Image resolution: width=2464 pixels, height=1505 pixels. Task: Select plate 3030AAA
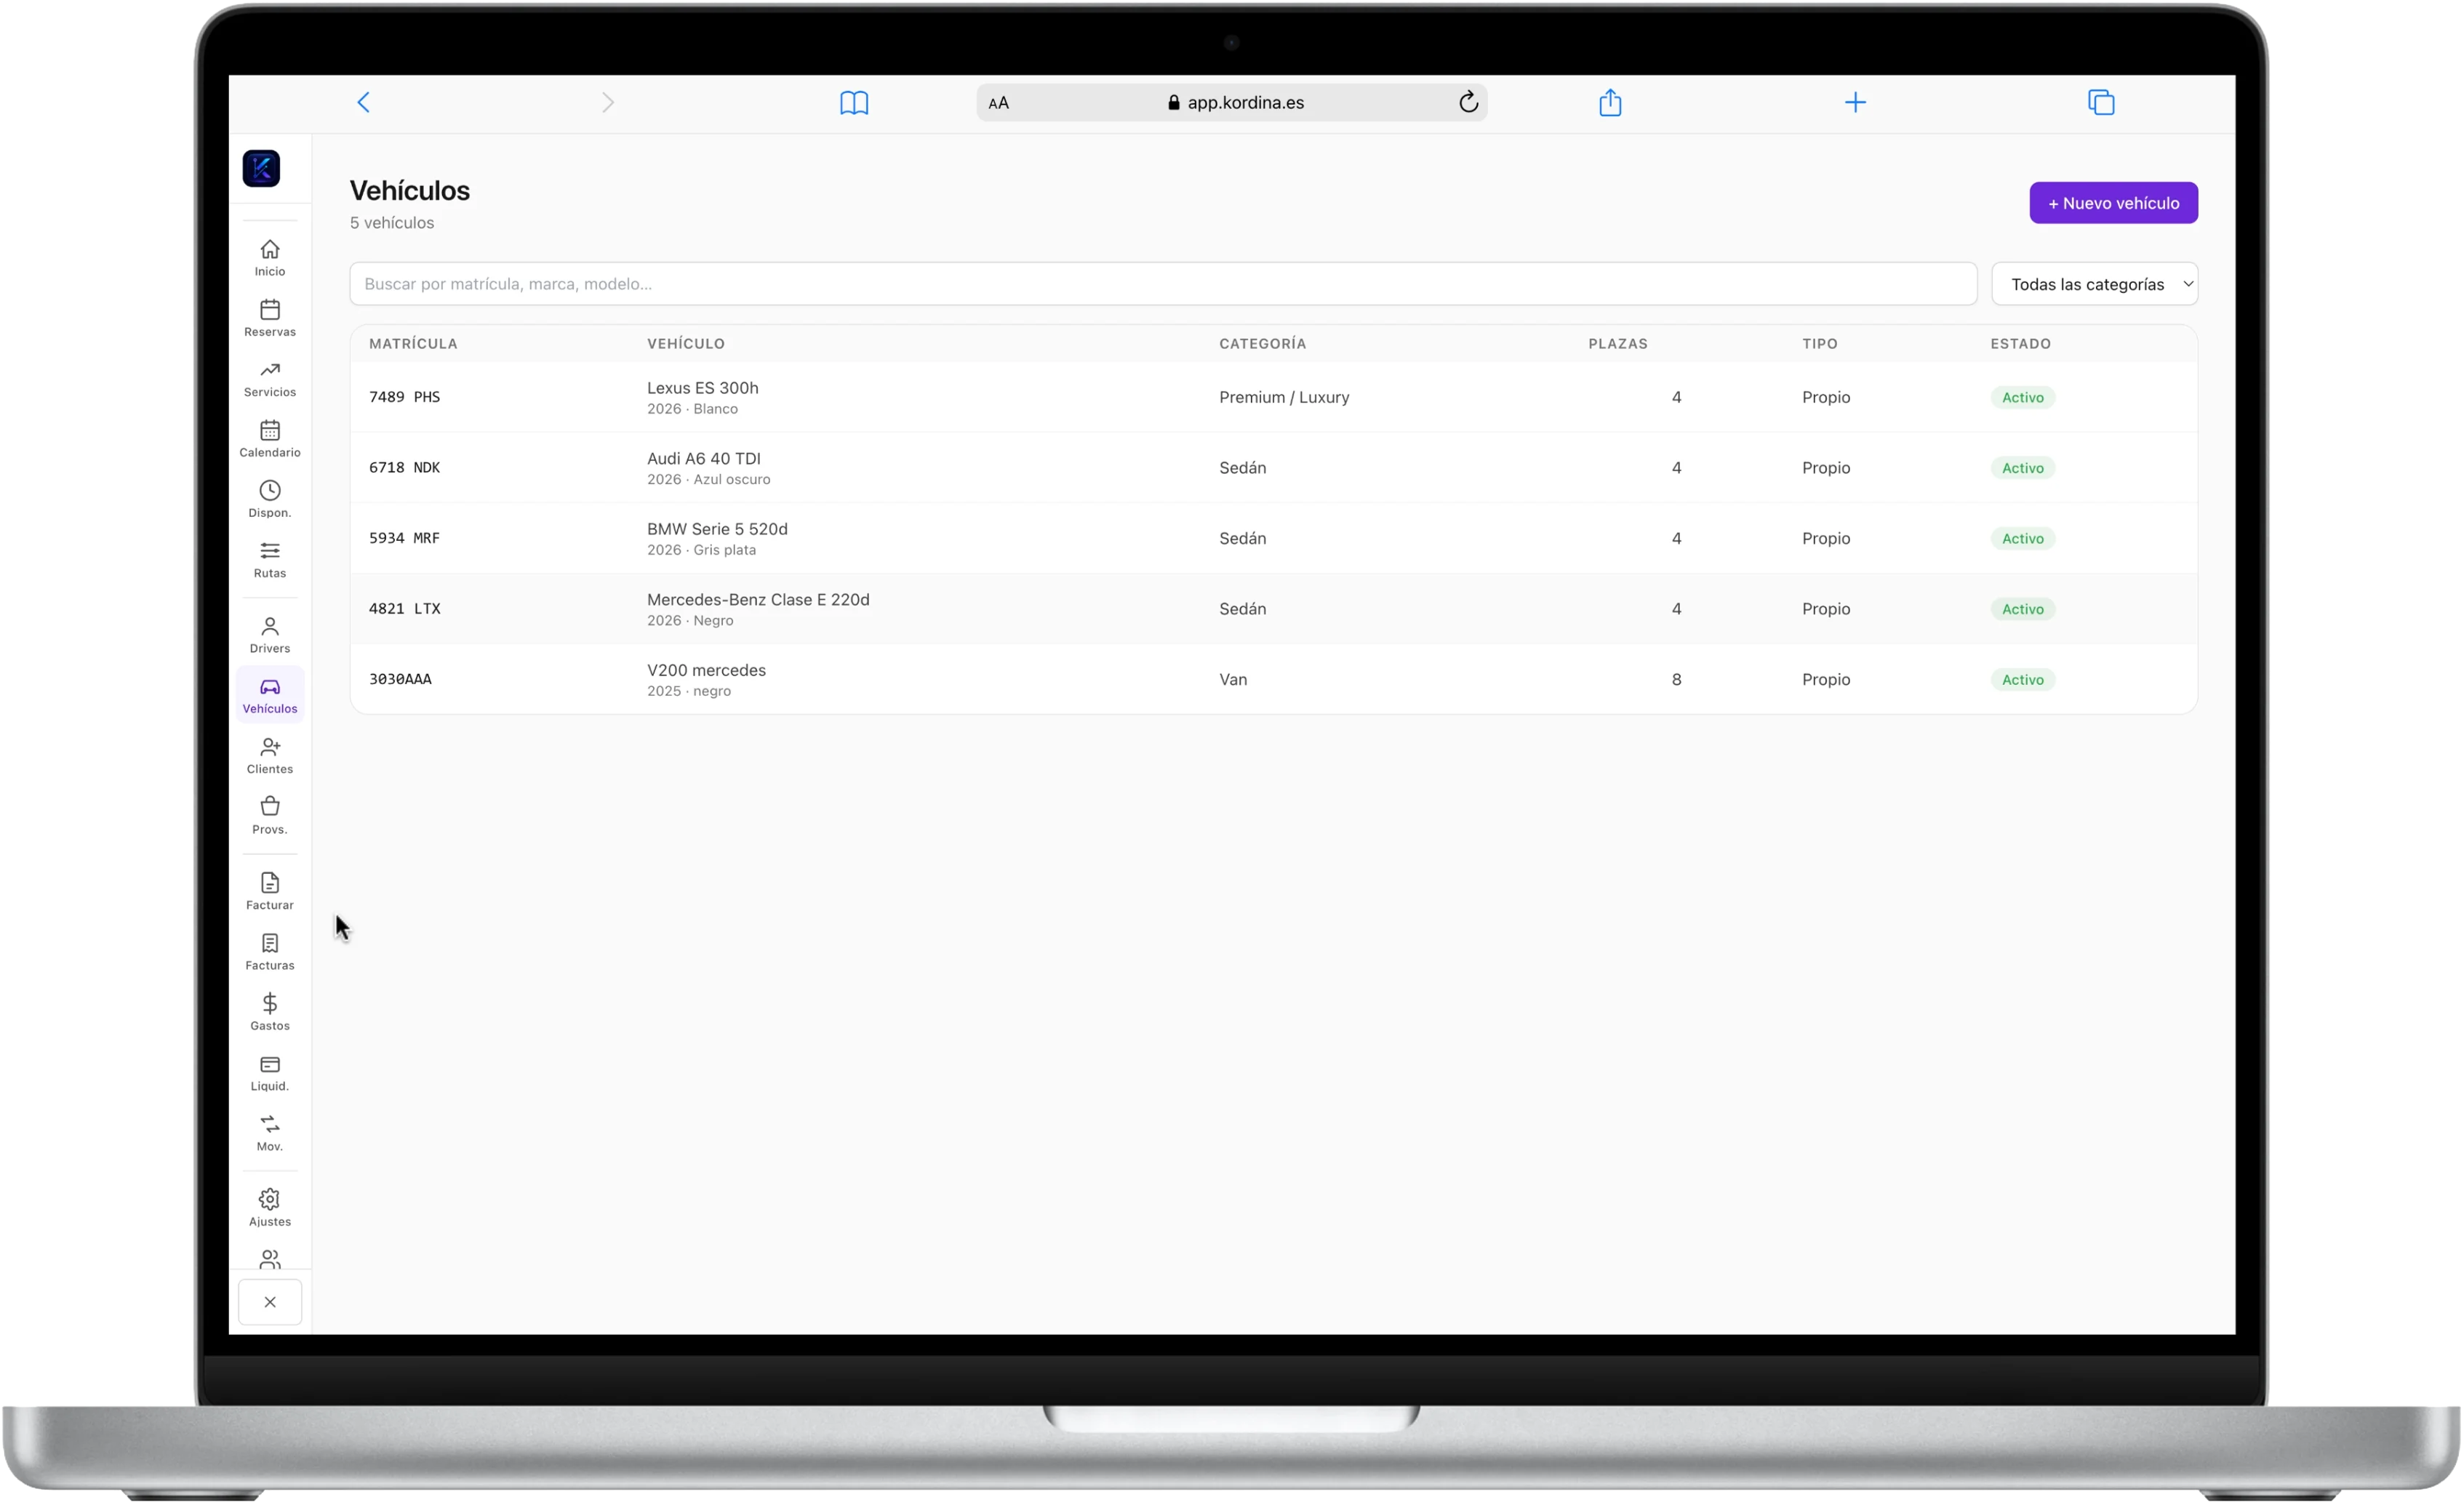pyautogui.click(x=400, y=679)
